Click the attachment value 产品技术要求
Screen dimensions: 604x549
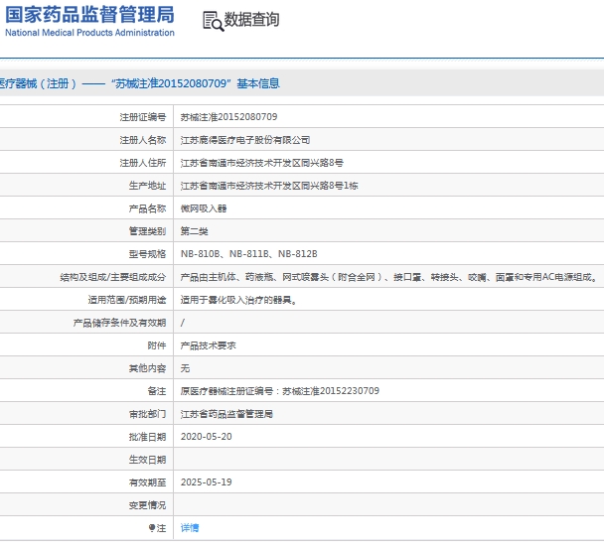(208, 345)
